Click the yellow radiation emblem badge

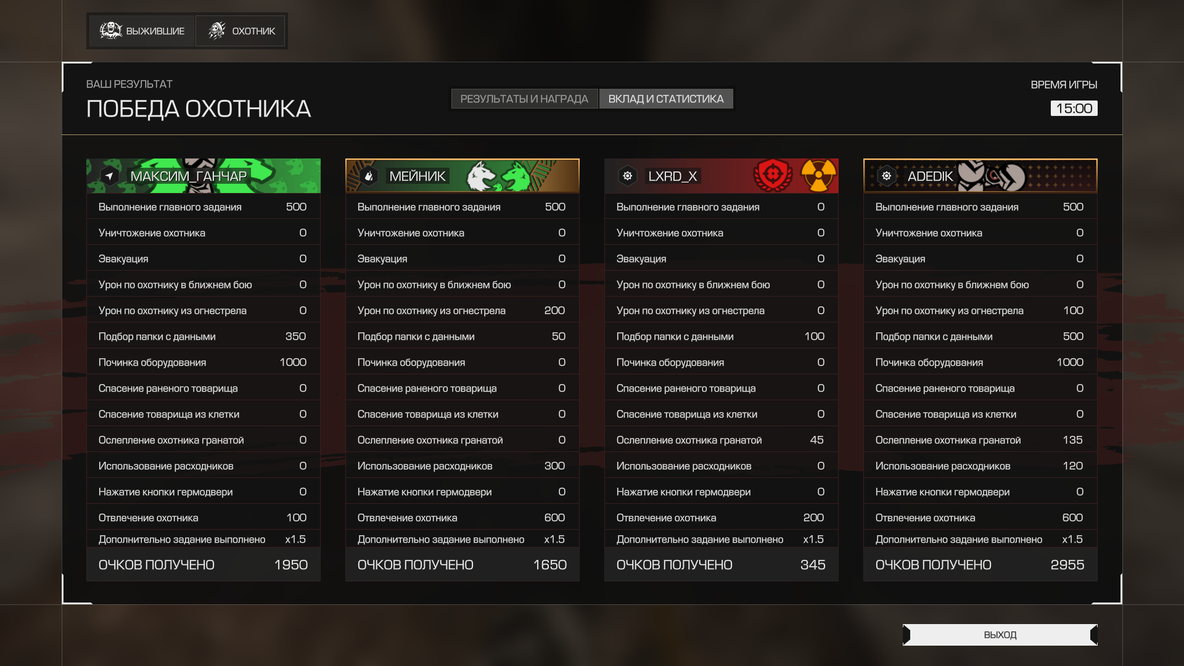818,176
